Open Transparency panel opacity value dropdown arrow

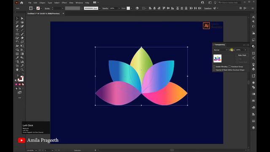click(246, 50)
